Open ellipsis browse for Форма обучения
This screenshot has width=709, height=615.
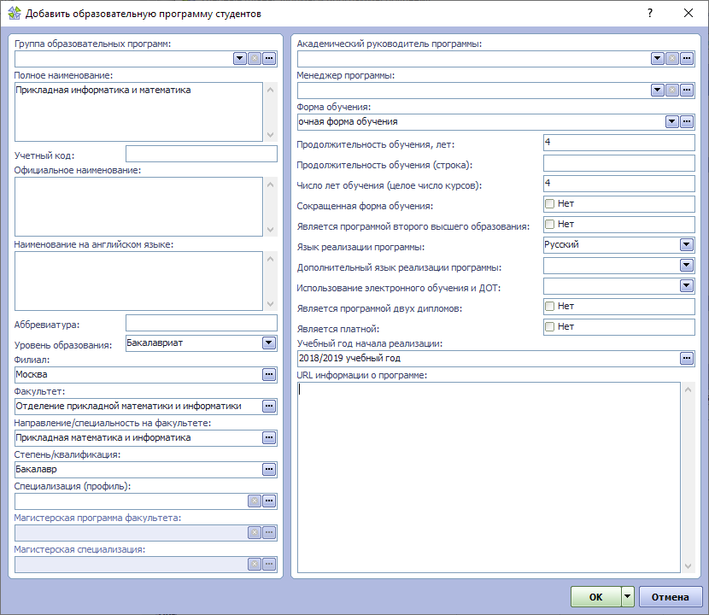click(687, 121)
